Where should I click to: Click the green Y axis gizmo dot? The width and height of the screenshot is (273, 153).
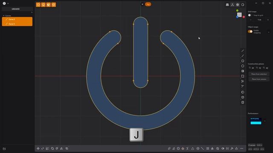coord(237,11)
